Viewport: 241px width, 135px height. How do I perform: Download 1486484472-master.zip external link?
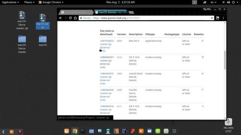[107, 78]
